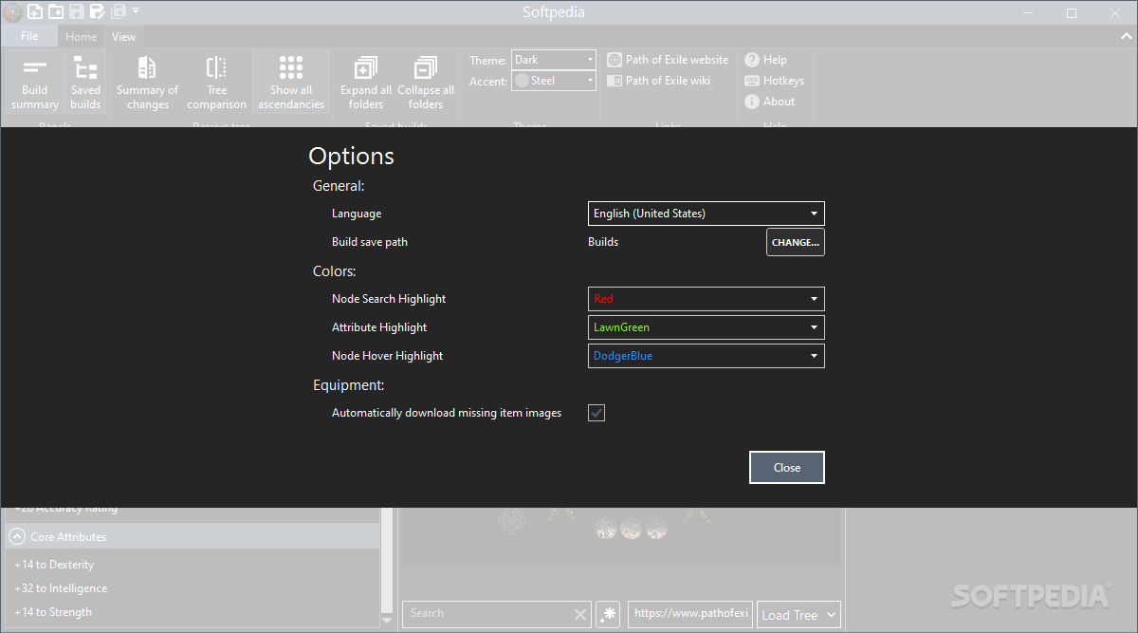
Task: Click the New Build icon in quick access toolbar
Action: click(x=34, y=12)
